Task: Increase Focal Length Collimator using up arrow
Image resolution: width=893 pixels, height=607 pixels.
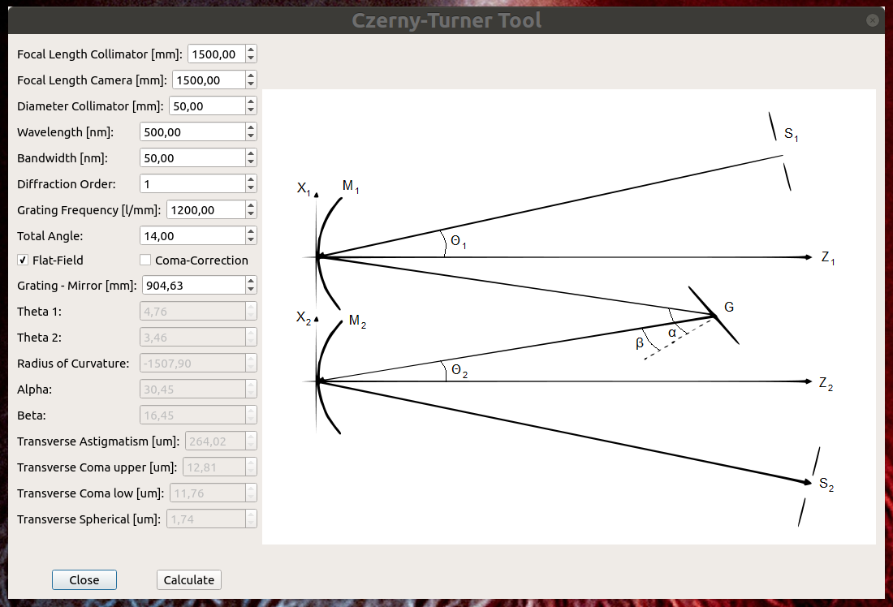Action: tap(251, 50)
